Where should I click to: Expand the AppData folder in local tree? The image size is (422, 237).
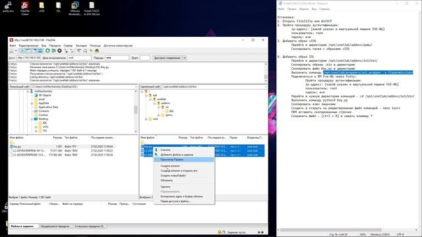[x=32, y=103]
